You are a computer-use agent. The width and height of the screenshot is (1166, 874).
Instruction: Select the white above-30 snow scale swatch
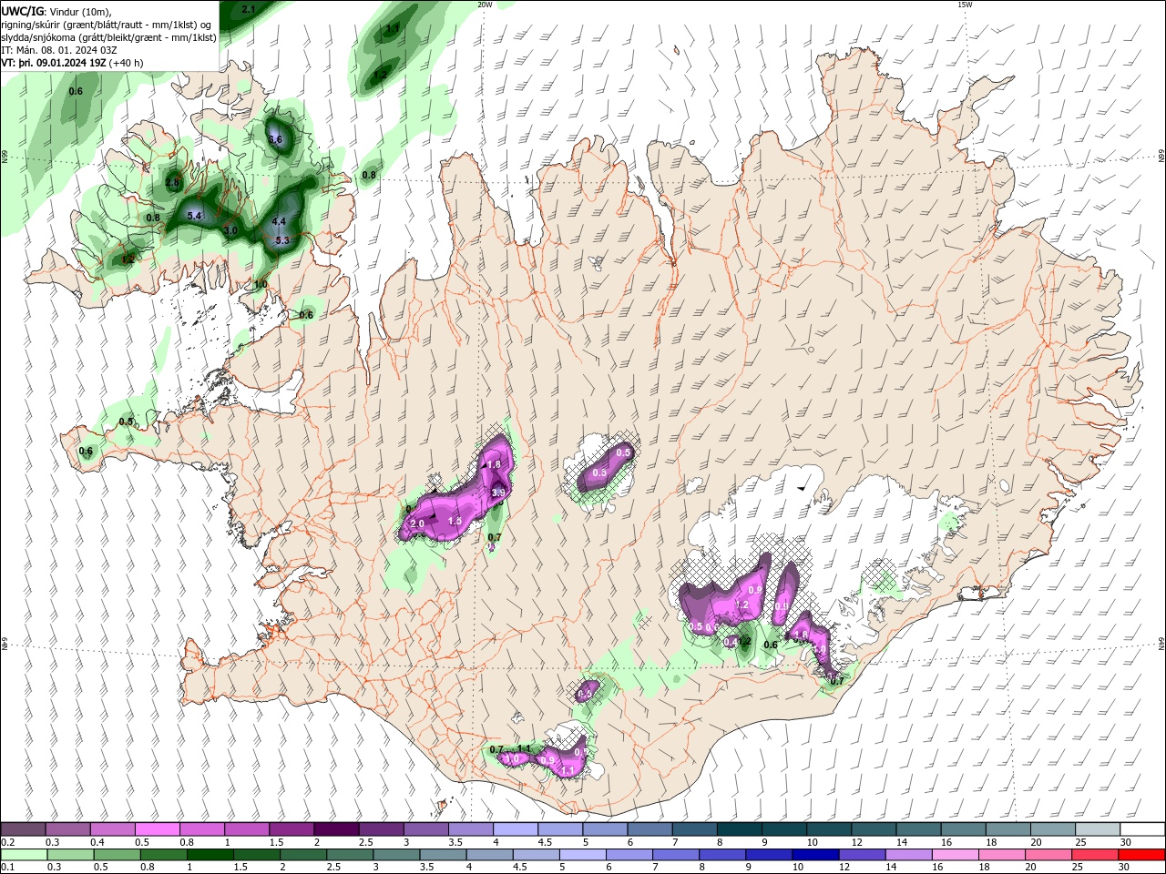1140,828
